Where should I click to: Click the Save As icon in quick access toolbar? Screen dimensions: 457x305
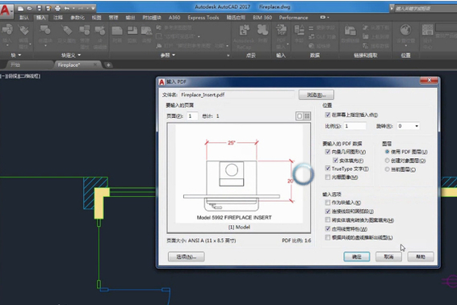coord(48,8)
